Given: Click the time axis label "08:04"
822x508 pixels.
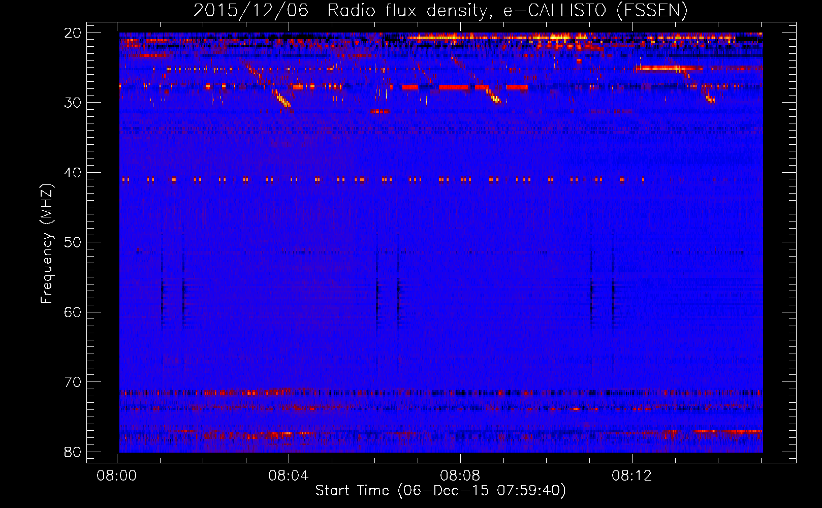Looking at the screenshot, I should [289, 476].
